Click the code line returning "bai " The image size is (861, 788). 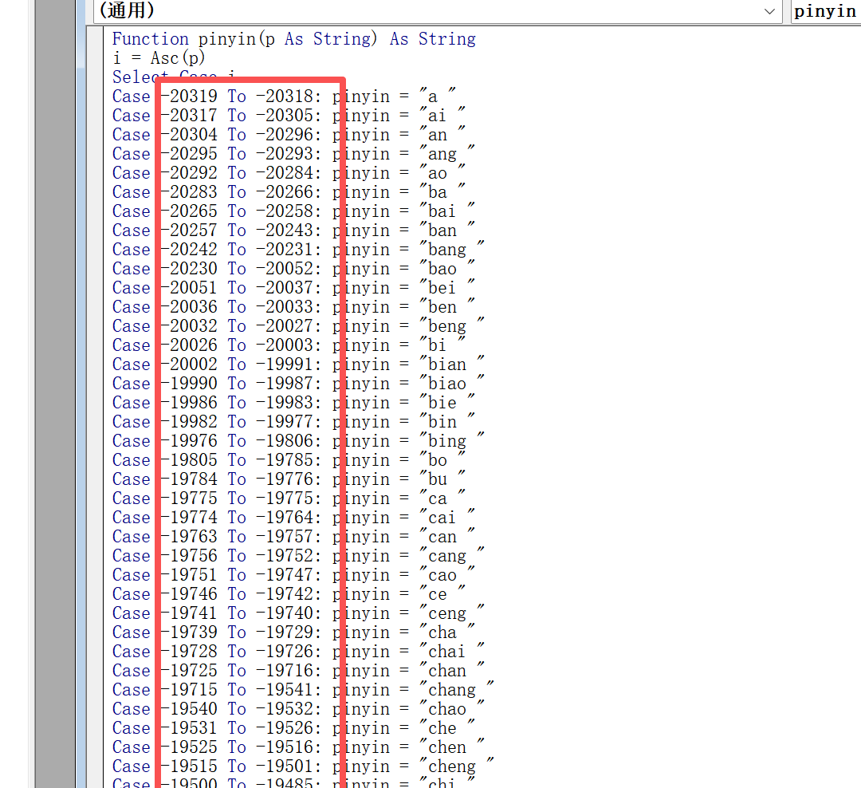(293, 211)
